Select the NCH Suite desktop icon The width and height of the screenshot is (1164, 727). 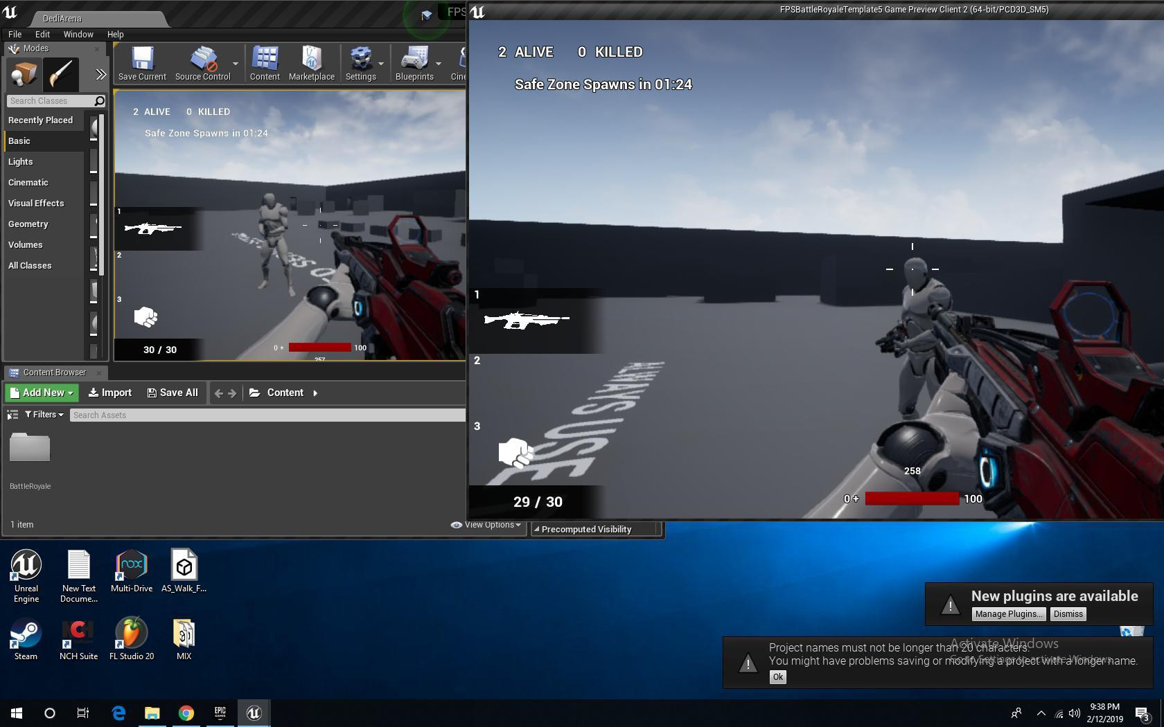coord(78,638)
